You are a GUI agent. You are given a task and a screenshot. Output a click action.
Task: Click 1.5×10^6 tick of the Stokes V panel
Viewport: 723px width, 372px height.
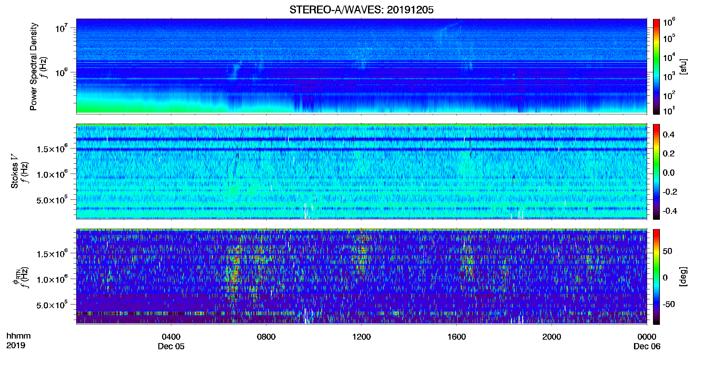(52, 149)
